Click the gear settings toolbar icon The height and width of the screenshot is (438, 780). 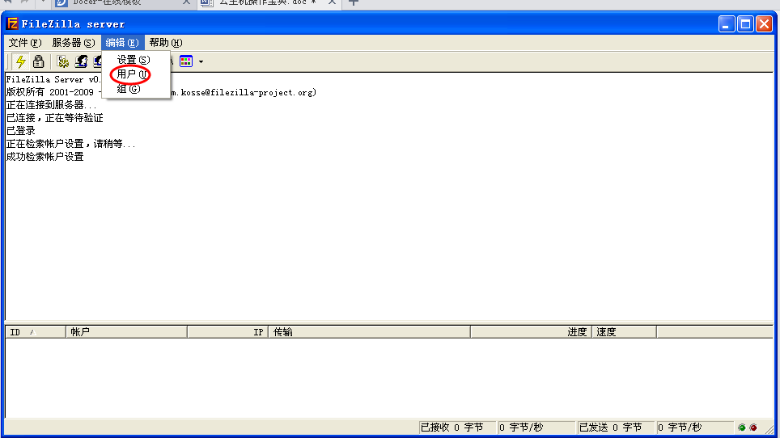pos(63,61)
